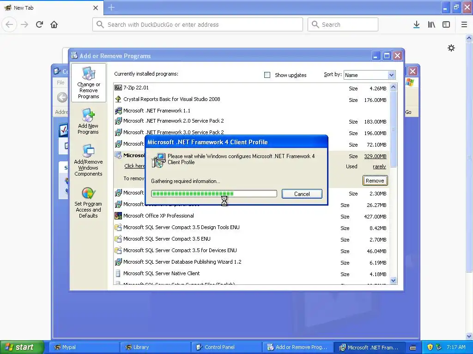Select Microsoft .NET Framework 3.0 Service Pack 2

(x=251, y=132)
